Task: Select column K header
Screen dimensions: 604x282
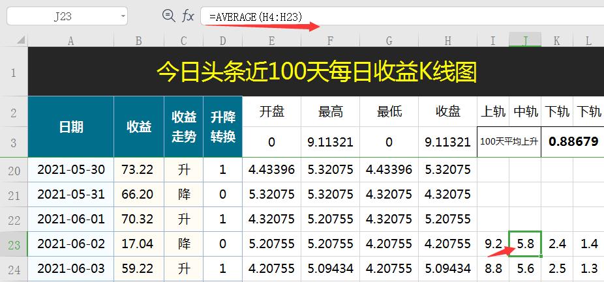Action: click(557, 41)
